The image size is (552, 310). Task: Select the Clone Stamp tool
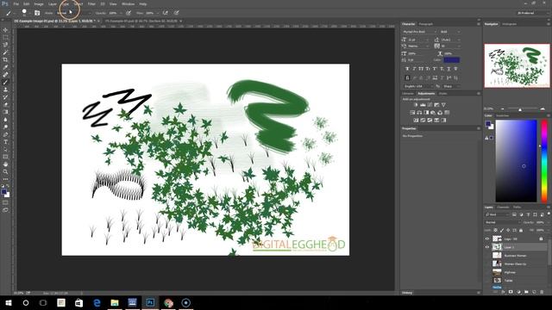(x=5, y=90)
